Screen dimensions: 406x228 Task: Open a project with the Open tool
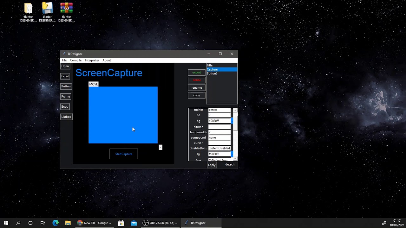click(x=65, y=66)
